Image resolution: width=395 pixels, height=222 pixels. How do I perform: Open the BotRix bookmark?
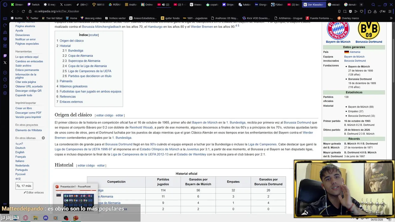coord(16,18)
